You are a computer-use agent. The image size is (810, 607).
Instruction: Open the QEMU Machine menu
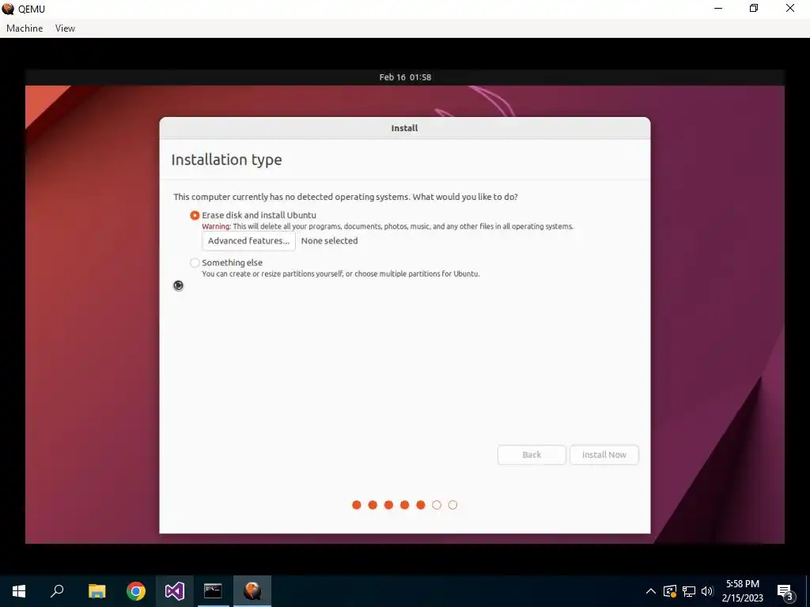(25, 28)
